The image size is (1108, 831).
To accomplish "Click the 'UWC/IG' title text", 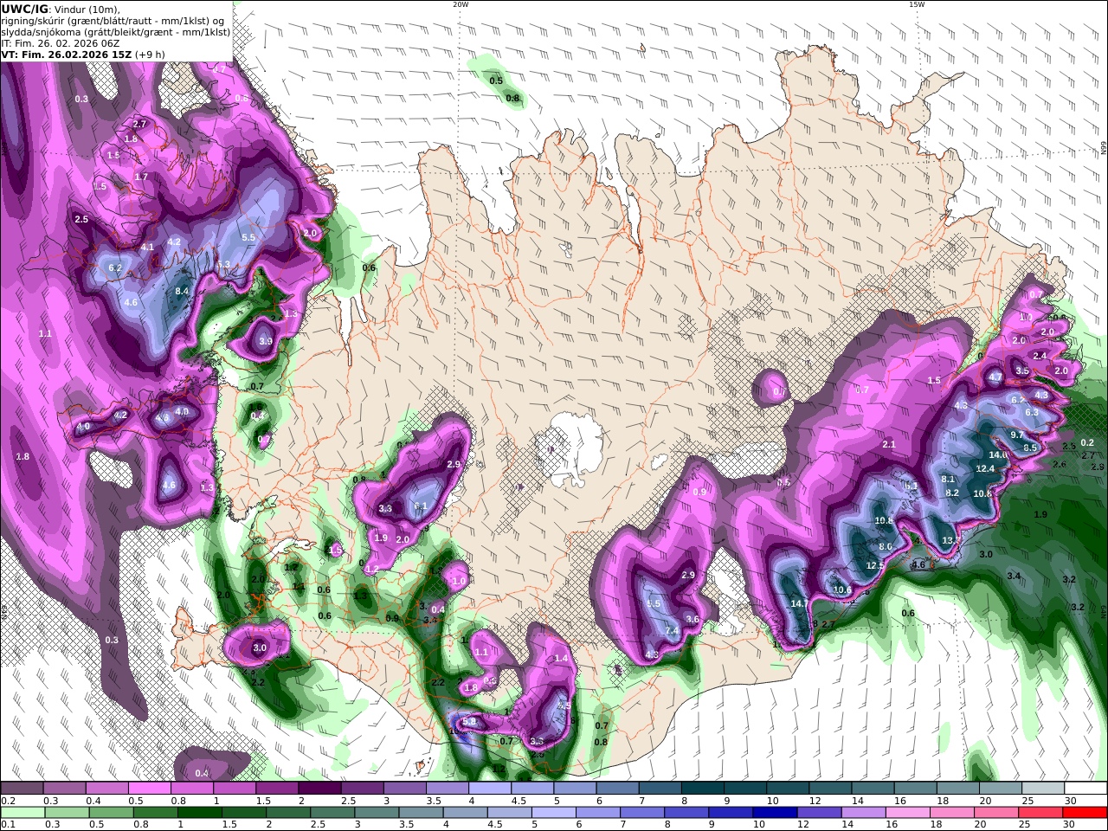I will click(x=23, y=9).
